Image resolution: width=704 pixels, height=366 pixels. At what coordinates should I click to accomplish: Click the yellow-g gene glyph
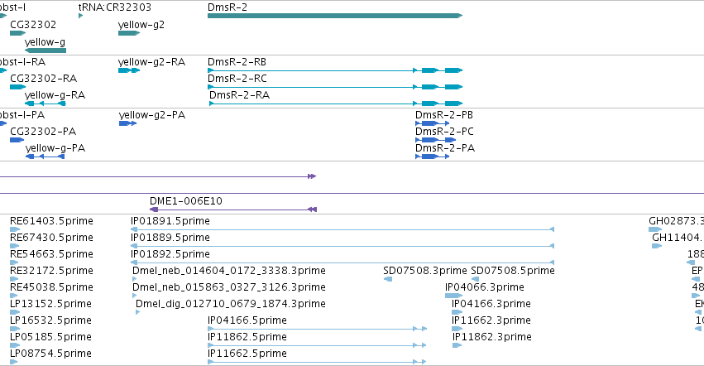45,51
